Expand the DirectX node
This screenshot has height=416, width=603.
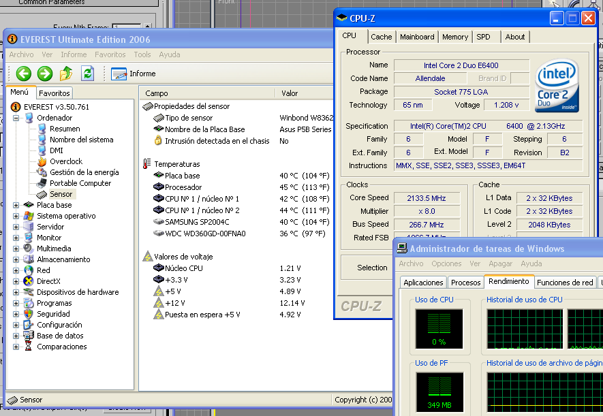[16, 281]
